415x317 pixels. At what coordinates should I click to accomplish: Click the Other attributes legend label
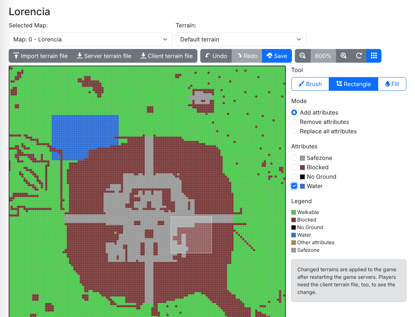pos(316,242)
